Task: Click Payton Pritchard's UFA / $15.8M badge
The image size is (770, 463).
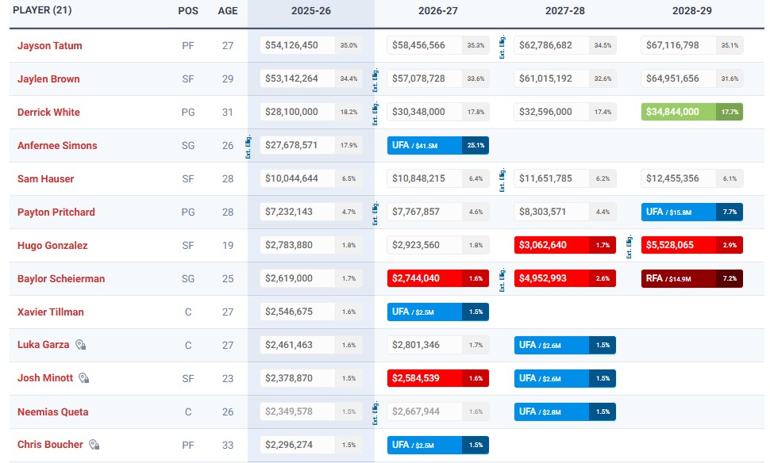Action: (x=689, y=212)
